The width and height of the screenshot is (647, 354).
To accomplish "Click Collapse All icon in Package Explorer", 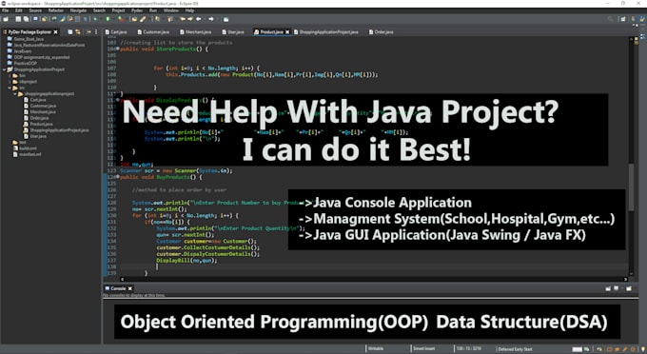I will 70,31.
